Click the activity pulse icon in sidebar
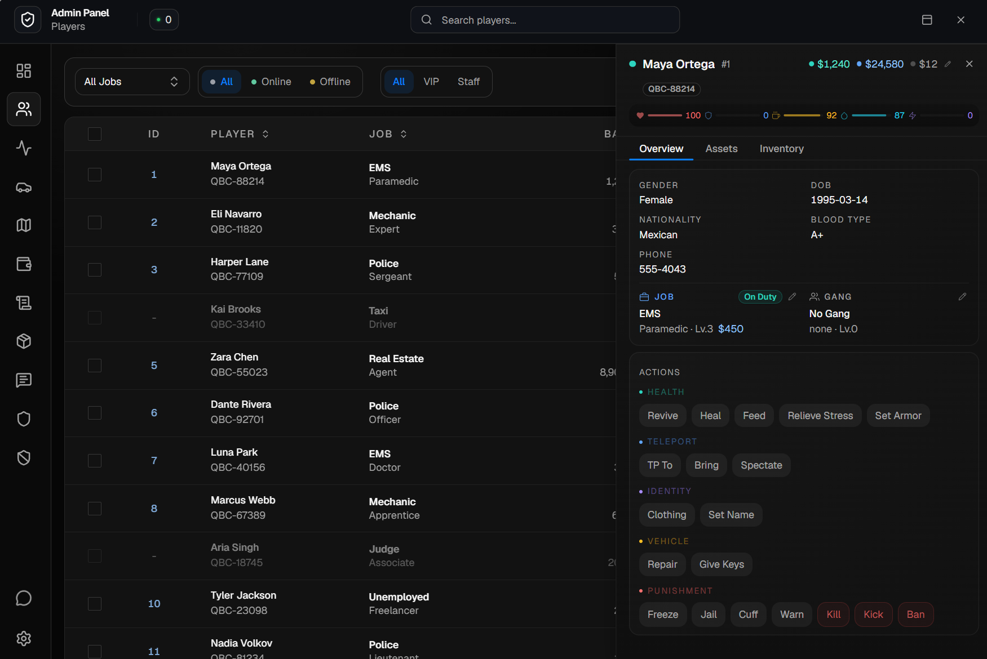The height and width of the screenshot is (659, 987). click(x=24, y=148)
